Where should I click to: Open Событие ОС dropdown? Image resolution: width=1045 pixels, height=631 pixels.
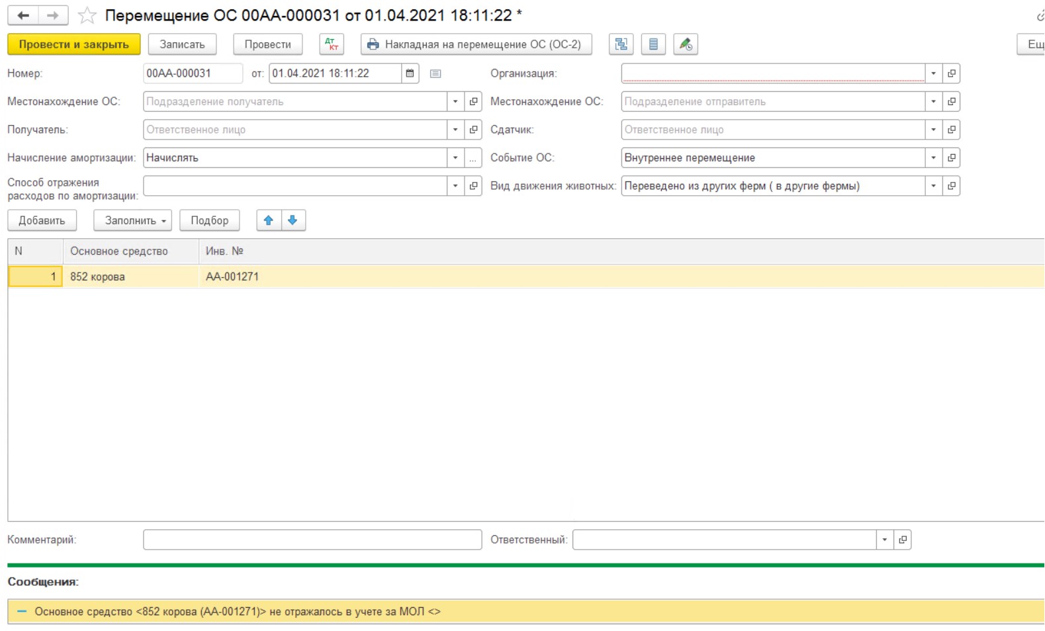(933, 158)
